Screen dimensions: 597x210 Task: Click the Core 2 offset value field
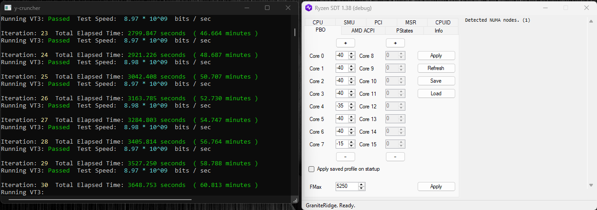[342, 81]
